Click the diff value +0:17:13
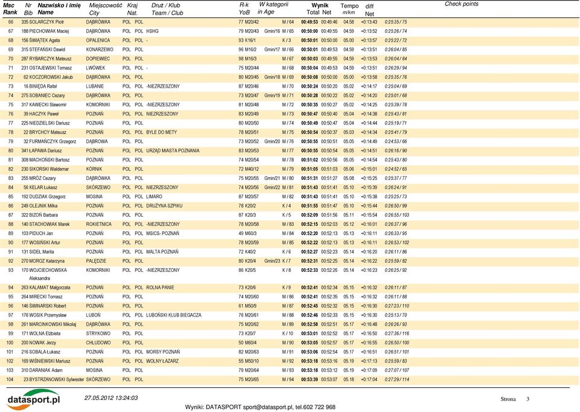The height and width of the screenshot is (412, 580). (x=369, y=361)
